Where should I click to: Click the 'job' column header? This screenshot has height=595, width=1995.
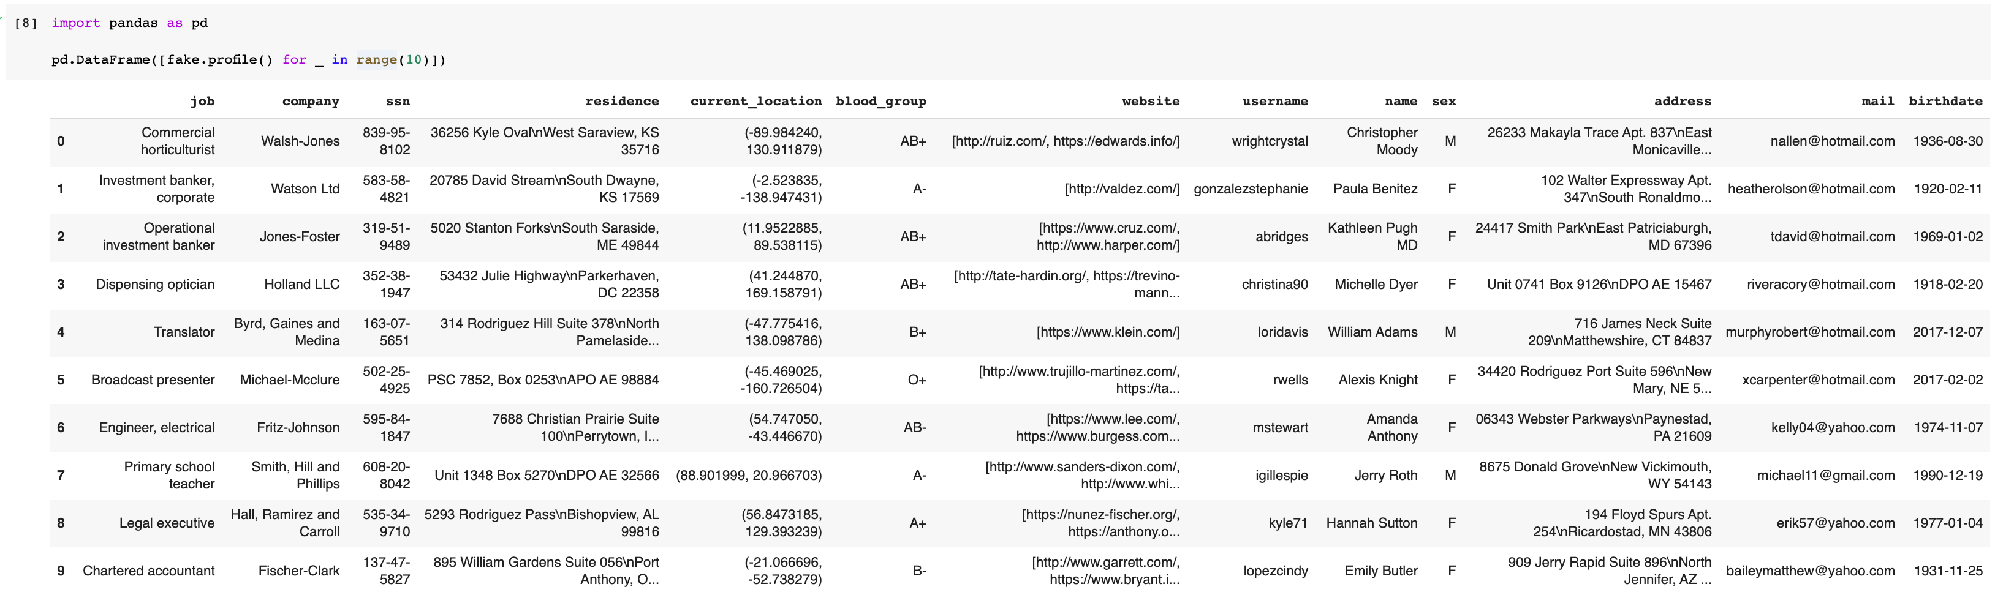coord(202,102)
